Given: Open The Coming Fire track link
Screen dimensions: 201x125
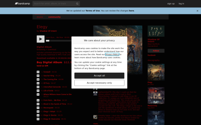Looking at the screenshot, I should tap(50, 79).
